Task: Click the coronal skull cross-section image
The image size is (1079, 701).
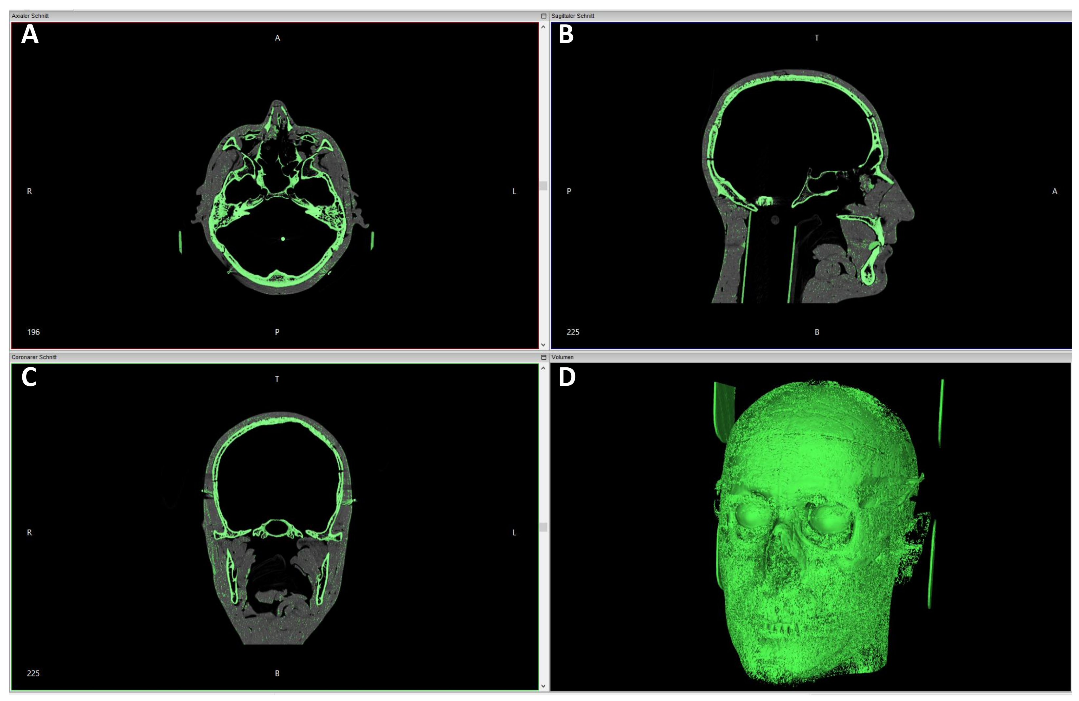Action: [277, 526]
